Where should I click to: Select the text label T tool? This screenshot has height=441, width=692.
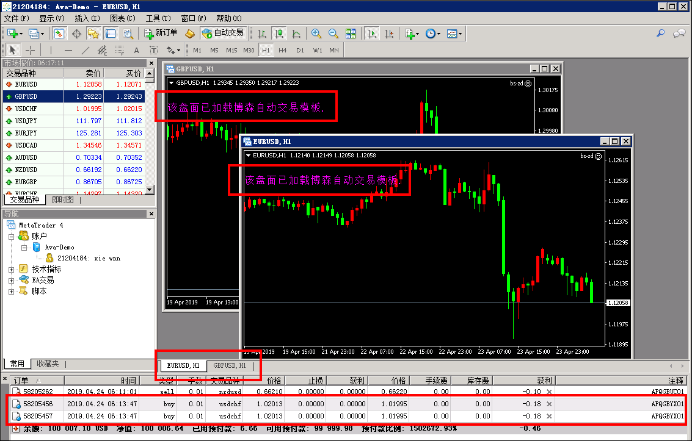[x=153, y=50]
